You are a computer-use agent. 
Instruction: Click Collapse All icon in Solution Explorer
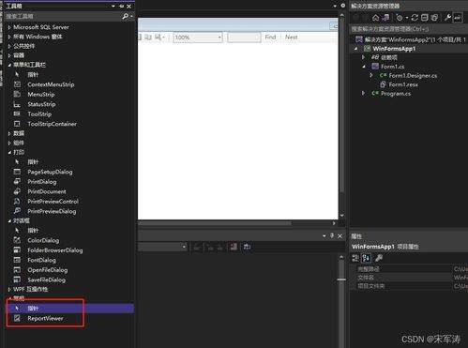pos(424,18)
